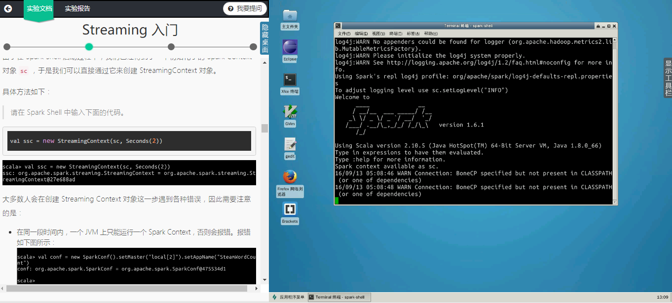Select the green active step dot
672x303 pixels.
point(89,47)
